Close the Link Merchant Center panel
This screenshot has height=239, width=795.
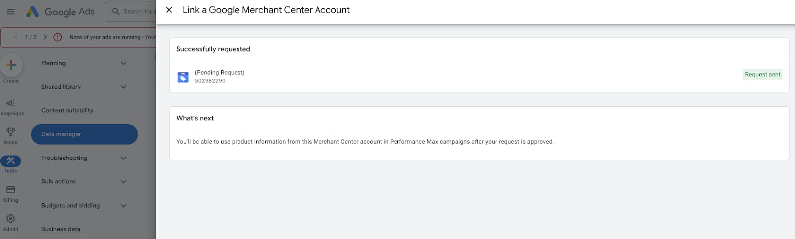click(169, 10)
